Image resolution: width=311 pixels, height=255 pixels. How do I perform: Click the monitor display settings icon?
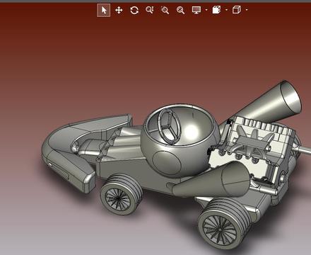click(x=196, y=10)
